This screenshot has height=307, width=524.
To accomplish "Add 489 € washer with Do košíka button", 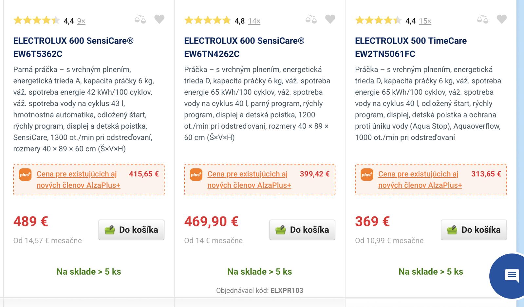I will pos(131,230).
